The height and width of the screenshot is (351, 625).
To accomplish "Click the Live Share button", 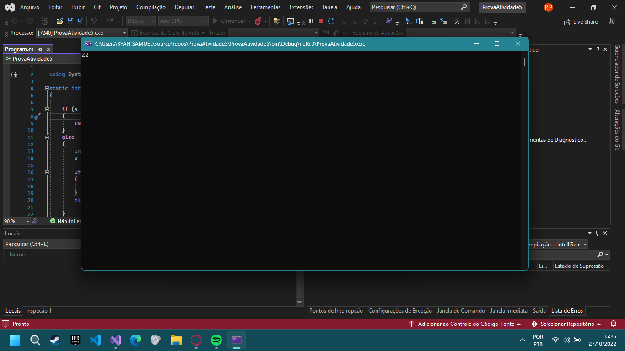I will [x=581, y=21].
